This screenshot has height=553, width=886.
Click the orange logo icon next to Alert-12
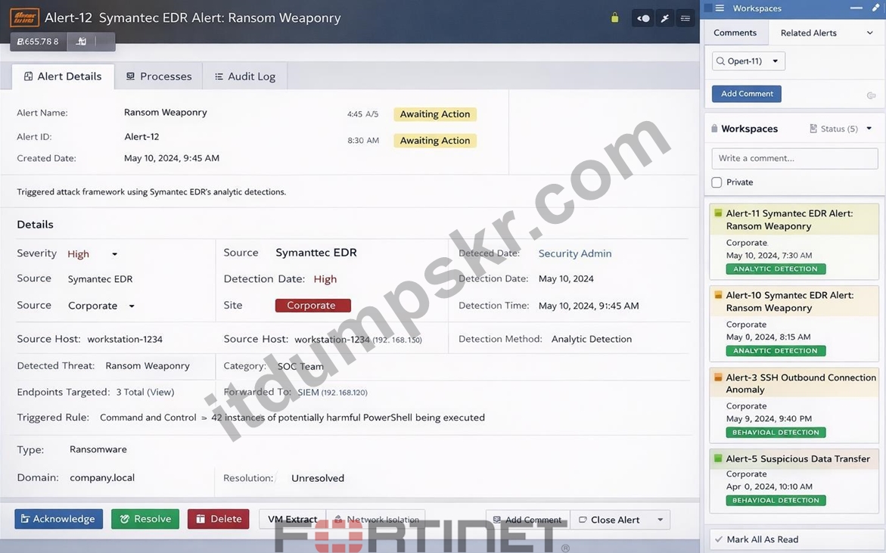tap(24, 17)
